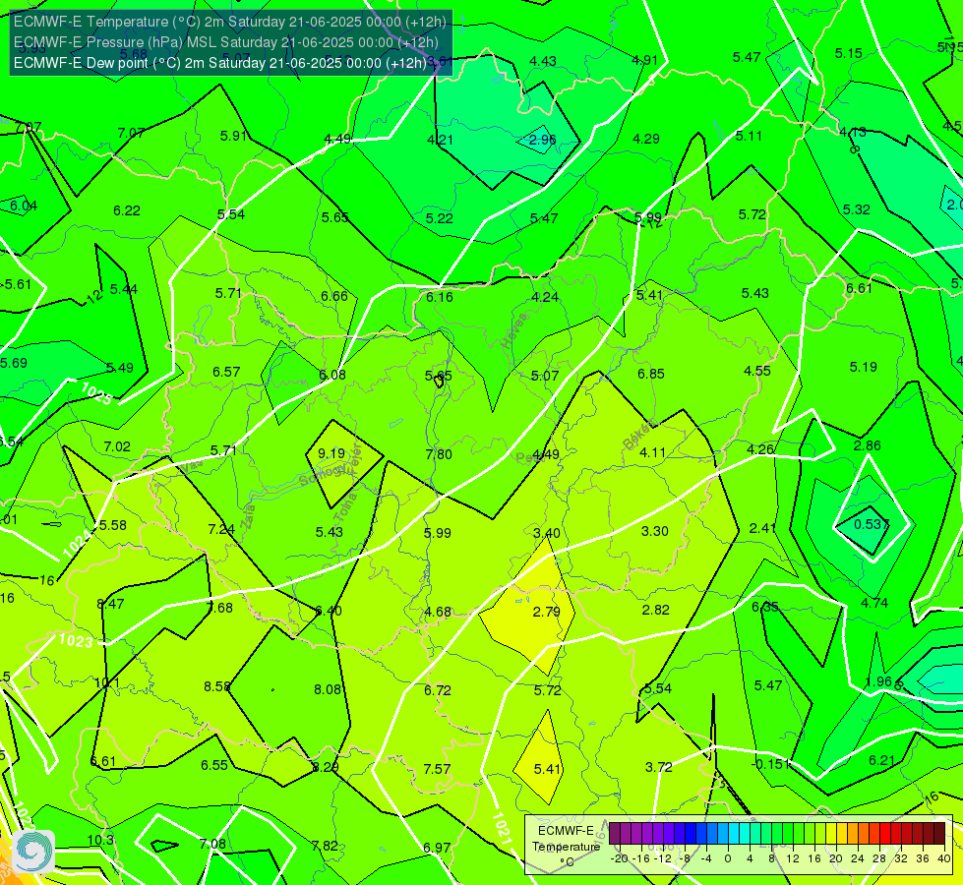Click the map value 6.08
Image resolution: width=963 pixels, height=885 pixels.
pos(331,375)
